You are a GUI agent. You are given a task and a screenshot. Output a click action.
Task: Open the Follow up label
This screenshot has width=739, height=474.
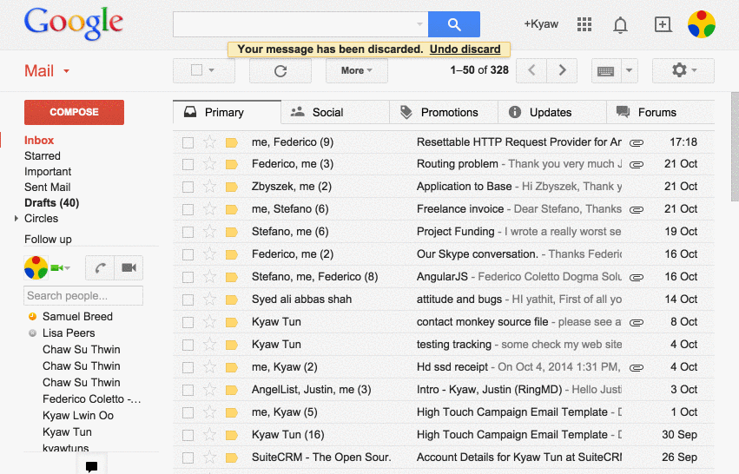pos(48,240)
